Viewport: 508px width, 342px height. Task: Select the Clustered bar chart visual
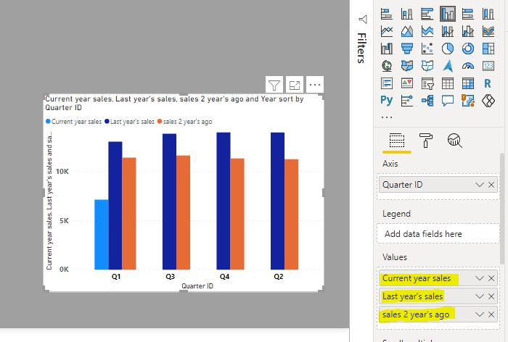pyautogui.click(x=427, y=14)
